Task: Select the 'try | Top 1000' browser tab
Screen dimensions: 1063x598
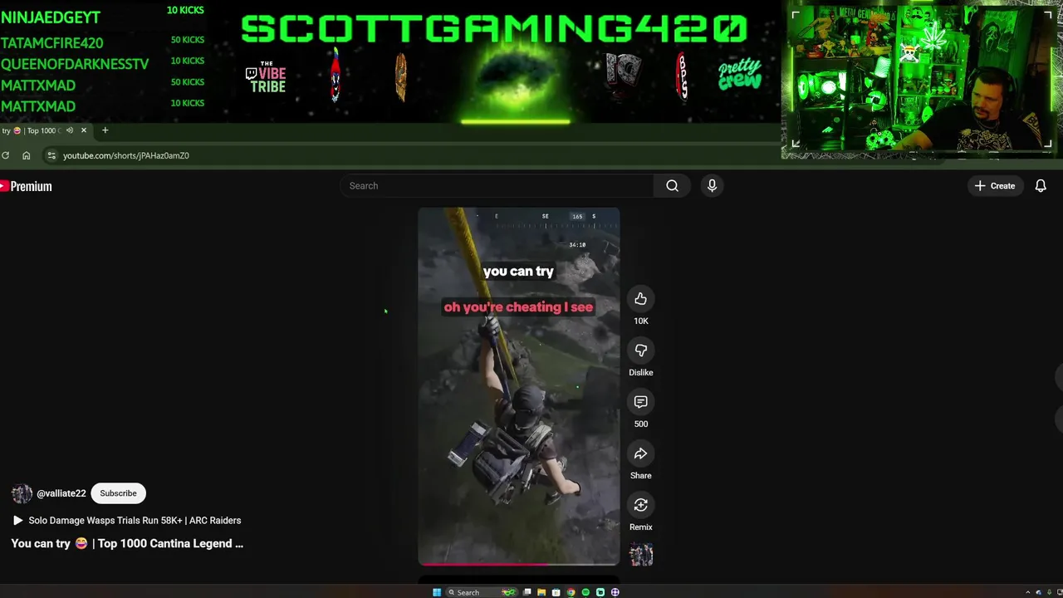Action: coord(30,130)
